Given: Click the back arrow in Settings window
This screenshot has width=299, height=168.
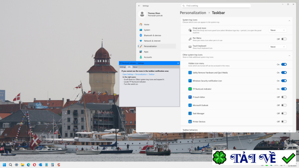Looking at the screenshot, I should point(139,6).
